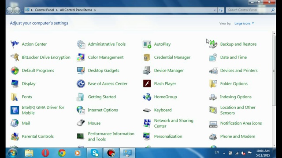Open Windows Explorer from the taskbar

coord(29,153)
